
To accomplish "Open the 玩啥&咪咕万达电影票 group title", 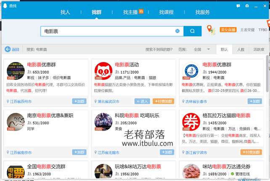I will [138, 167].
